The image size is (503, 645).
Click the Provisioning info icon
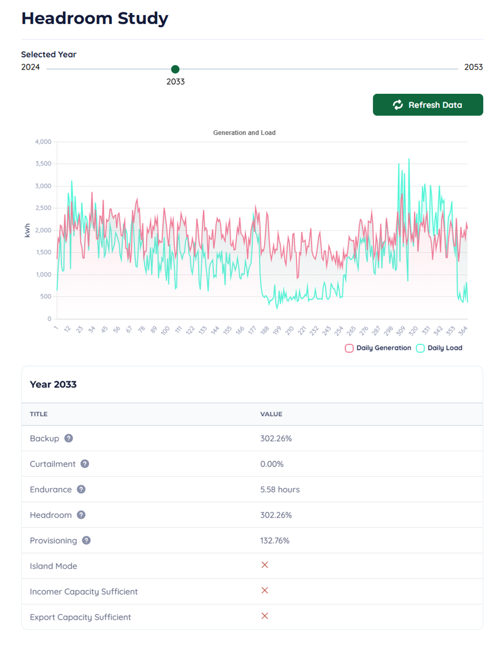pos(86,541)
